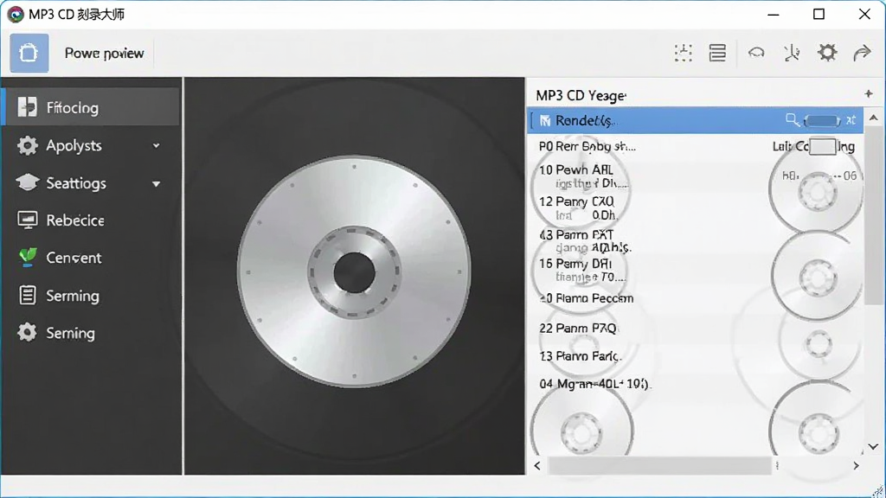The width and height of the screenshot is (886, 498).
Task: Select the highlighted Rondetls row label
Action: pos(585,120)
